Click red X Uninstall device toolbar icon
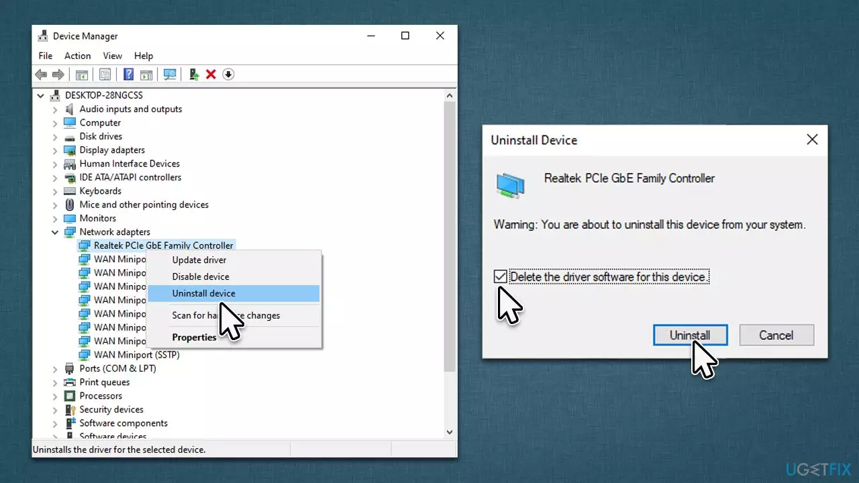The image size is (859, 483). tap(211, 74)
